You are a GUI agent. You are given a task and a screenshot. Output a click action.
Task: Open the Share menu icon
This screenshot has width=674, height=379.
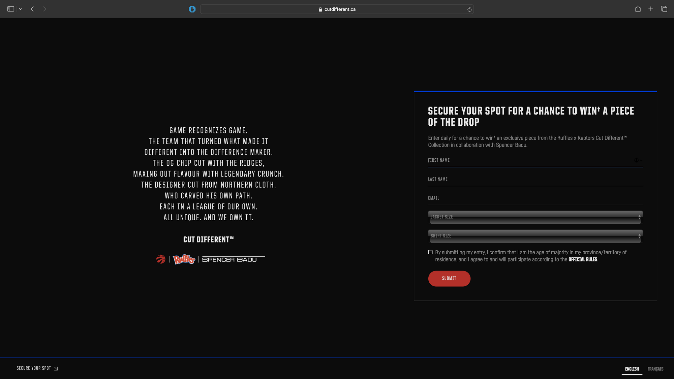coord(638,9)
